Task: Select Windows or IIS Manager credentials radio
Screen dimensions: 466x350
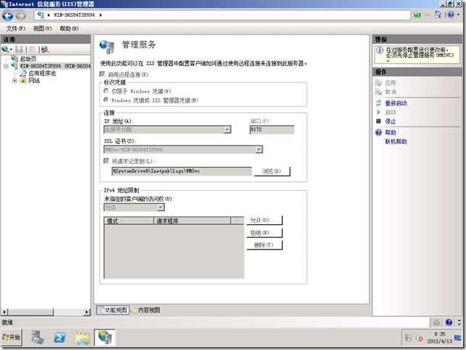Action: [x=106, y=100]
